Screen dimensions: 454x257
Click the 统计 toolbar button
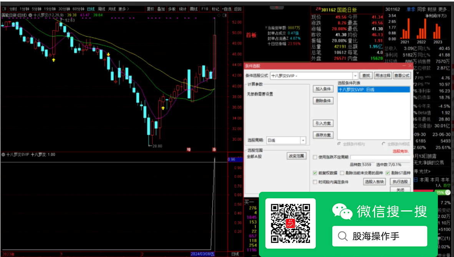183,9
